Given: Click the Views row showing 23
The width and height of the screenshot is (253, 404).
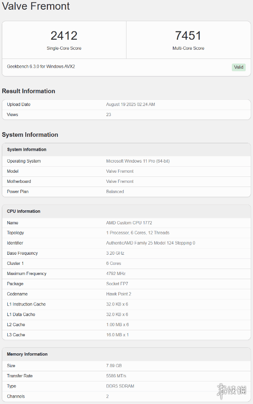Looking at the screenshot, I should (x=126, y=115).
